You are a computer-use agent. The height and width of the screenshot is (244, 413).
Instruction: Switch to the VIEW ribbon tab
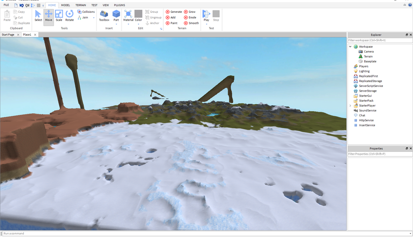pos(106,5)
